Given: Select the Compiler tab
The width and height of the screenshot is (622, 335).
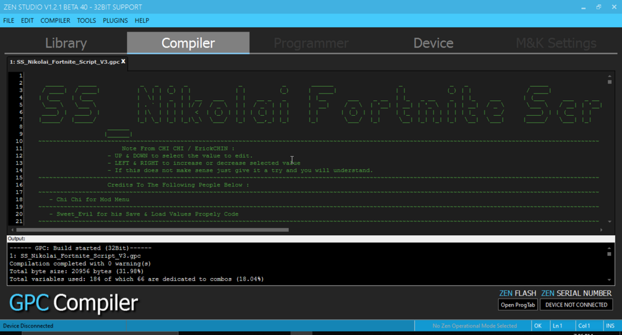Looking at the screenshot, I should click(188, 43).
